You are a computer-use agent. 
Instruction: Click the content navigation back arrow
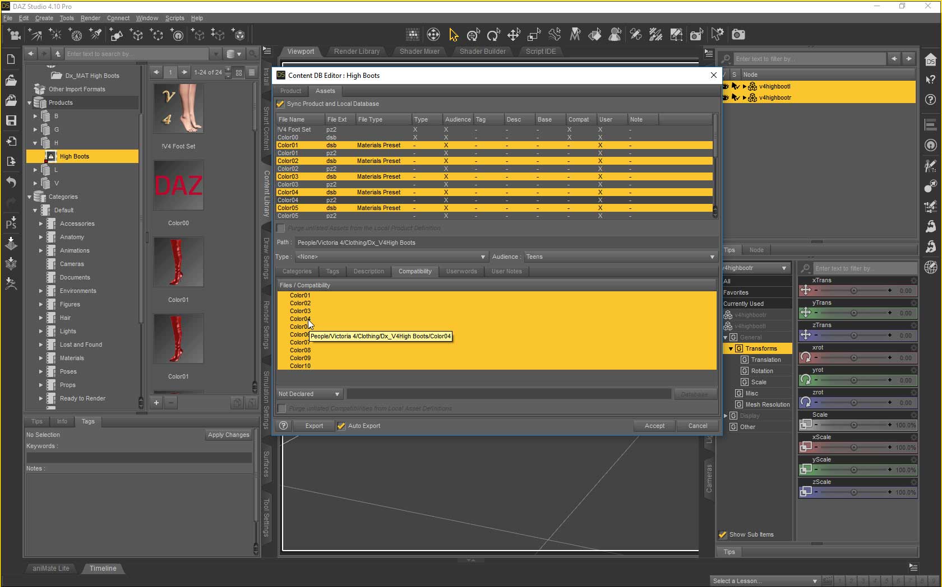click(x=31, y=54)
